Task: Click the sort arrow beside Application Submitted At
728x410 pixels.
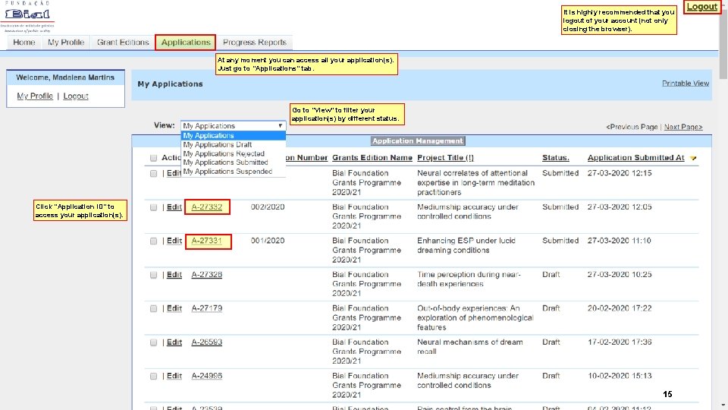Action: [x=693, y=159]
